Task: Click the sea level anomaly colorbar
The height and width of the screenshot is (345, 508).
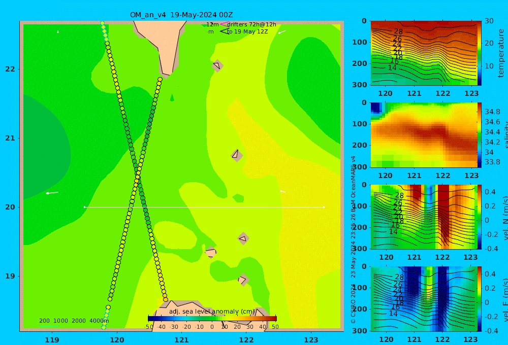Action: [x=212, y=319]
